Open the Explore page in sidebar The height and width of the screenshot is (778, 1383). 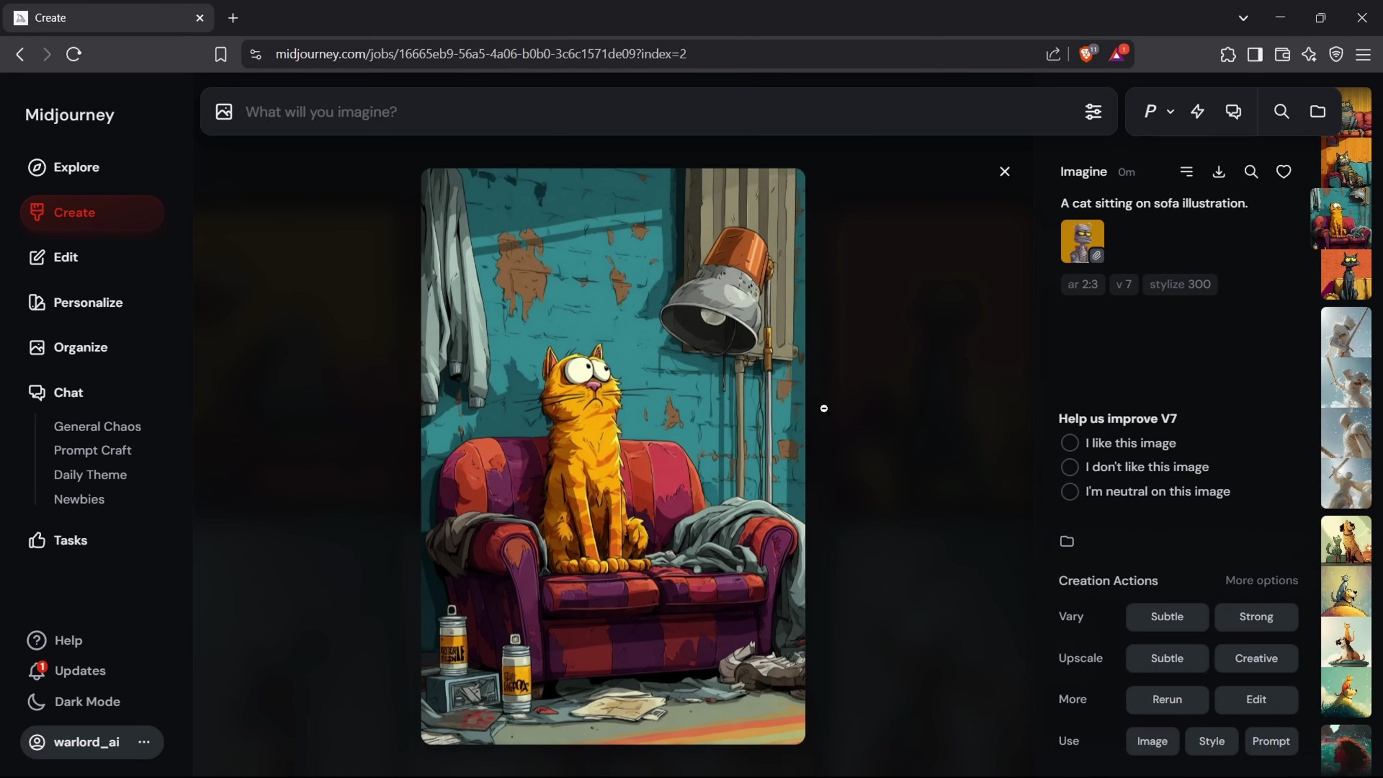pyautogui.click(x=64, y=167)
